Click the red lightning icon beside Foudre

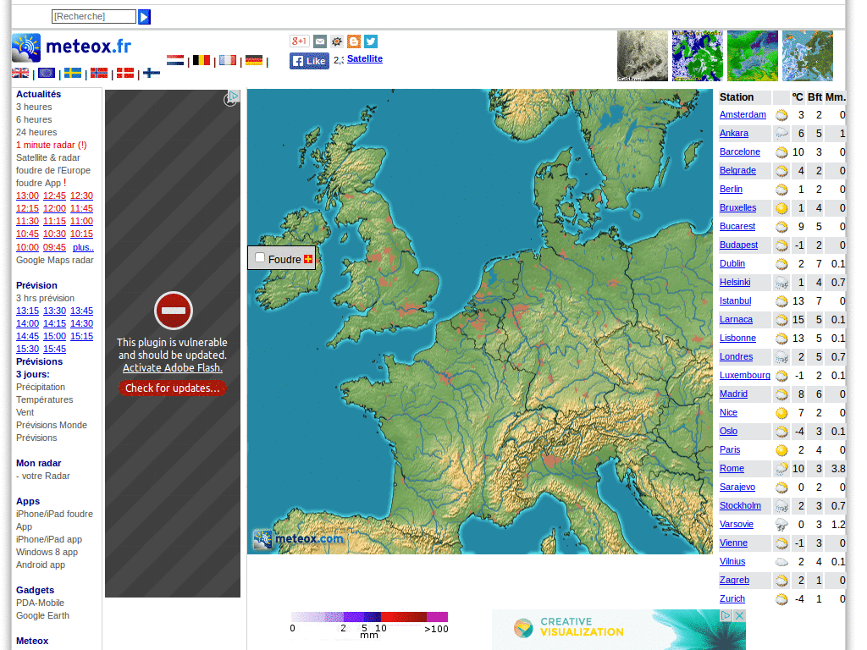point(308,259)
